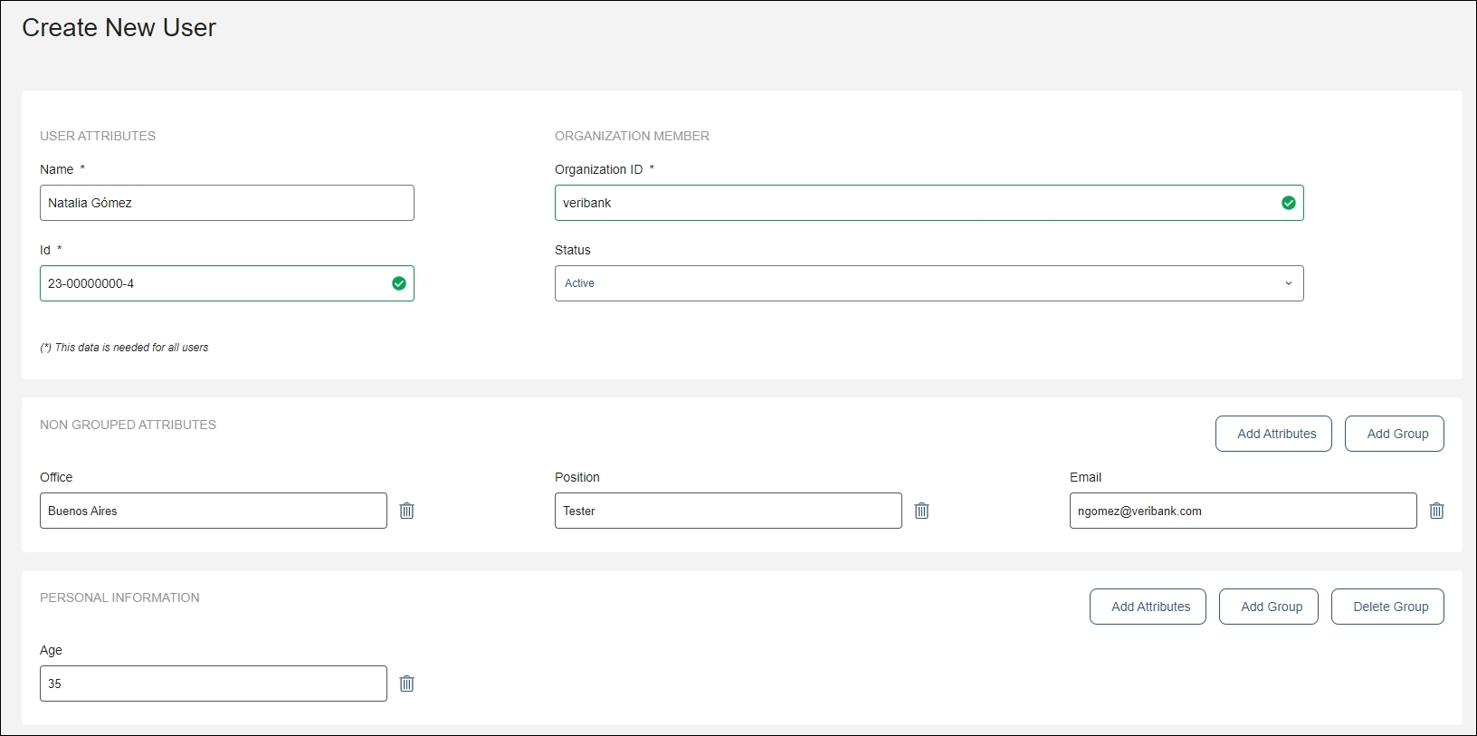Add Attributes to Personal Information group
The image size is (1477, 736).
click(1147, 607)
